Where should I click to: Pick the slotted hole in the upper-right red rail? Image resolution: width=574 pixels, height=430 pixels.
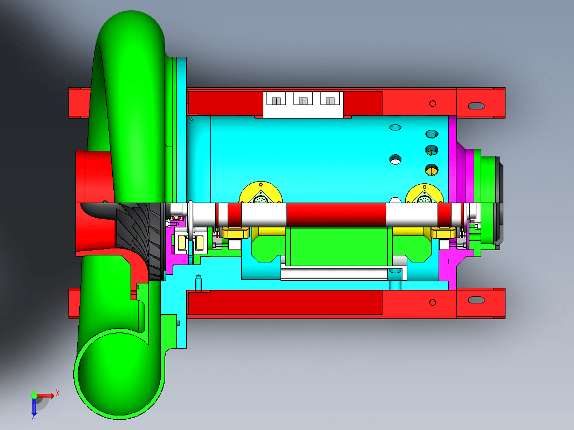point(476,106)
